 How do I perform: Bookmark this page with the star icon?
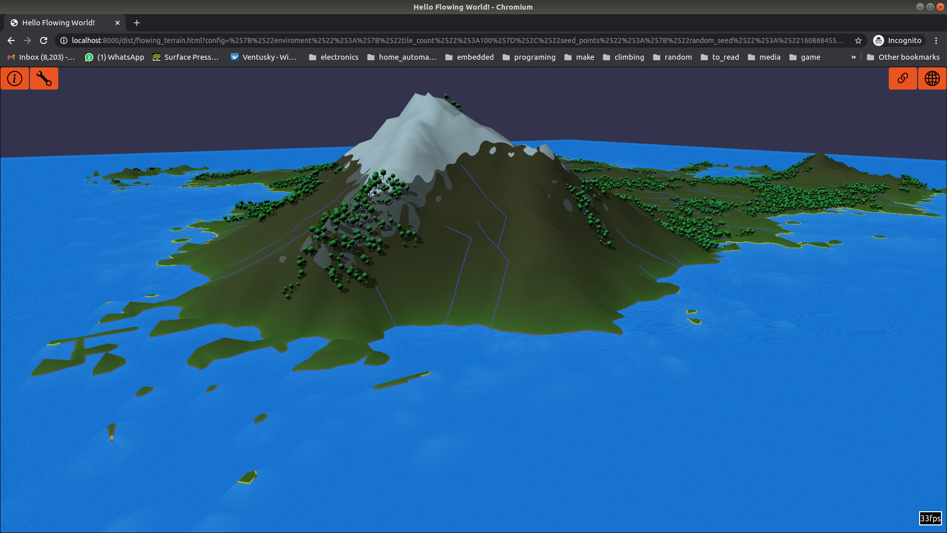point(858,40)
